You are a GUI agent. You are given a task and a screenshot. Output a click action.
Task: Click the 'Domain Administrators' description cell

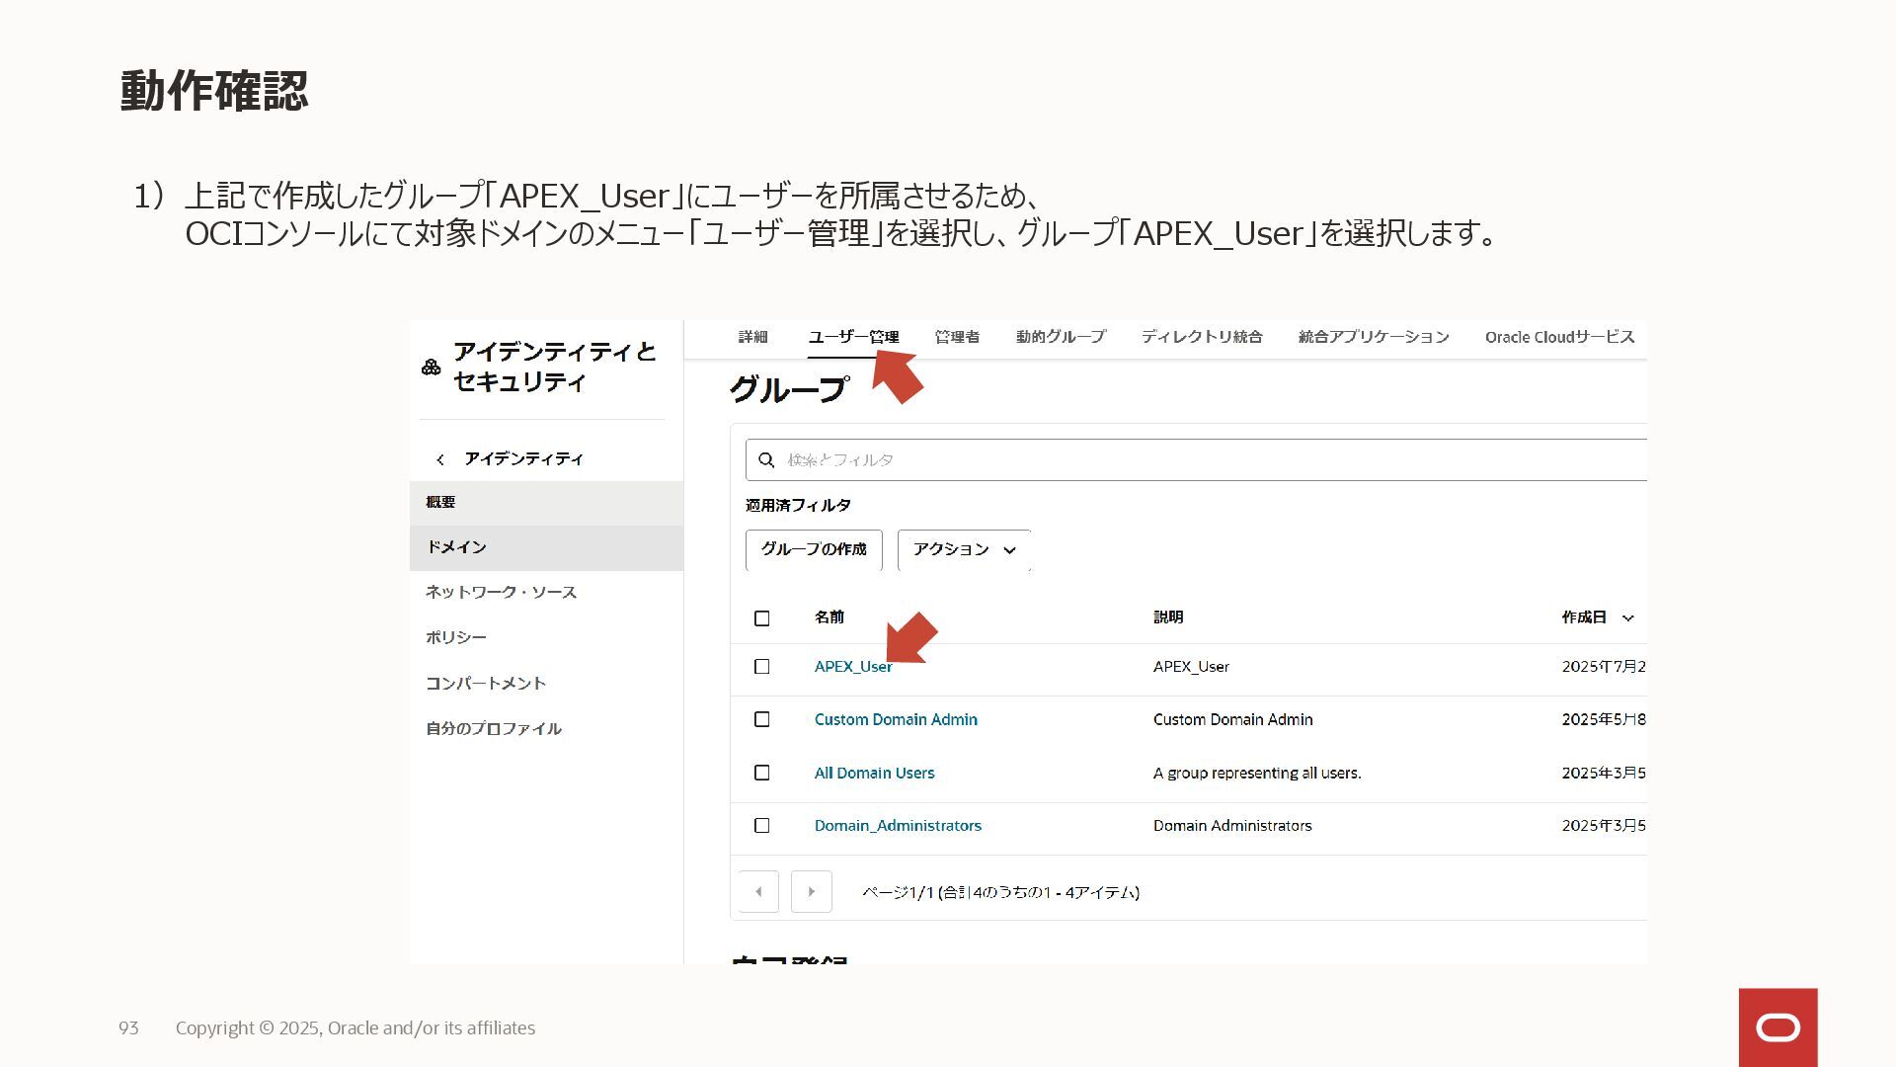1232,826
